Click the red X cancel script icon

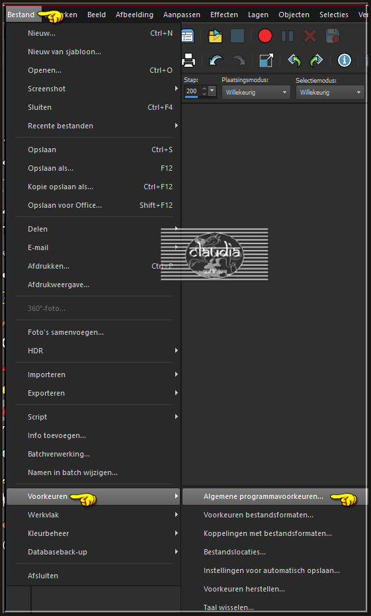pos(310,36)
